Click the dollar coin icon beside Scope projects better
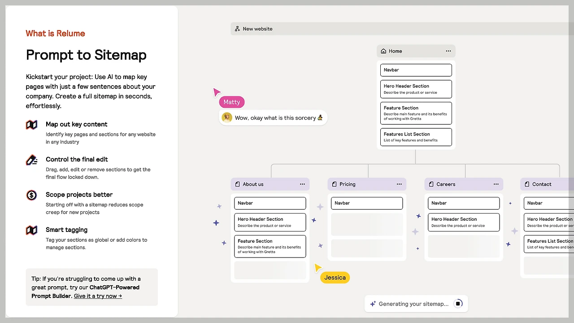The height and width of the screenshot is (323, 574). pyautogui.click(x=31, y=195)
